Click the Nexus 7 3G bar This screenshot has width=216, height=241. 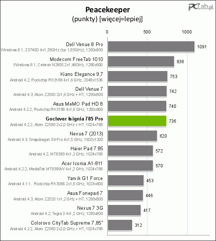pyautogui.click(x=124, y=210)
